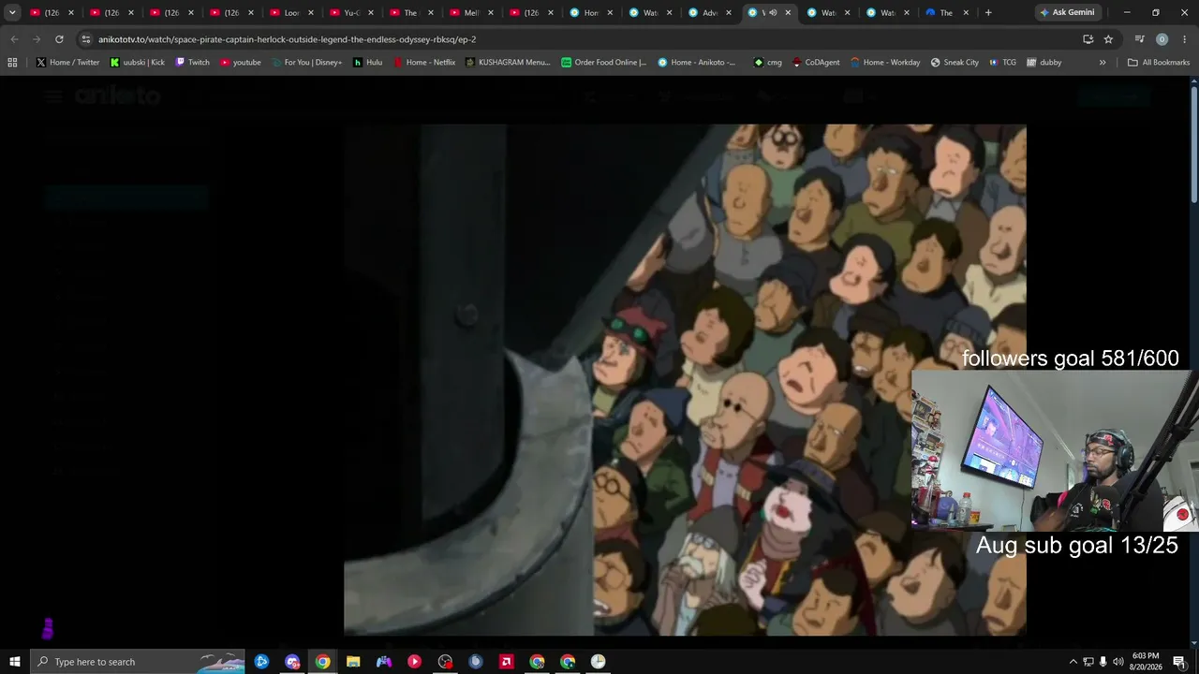Open the Home - Workday bookmark
The height and width of the screenshot is (674, 1199).
click(885, 63)
